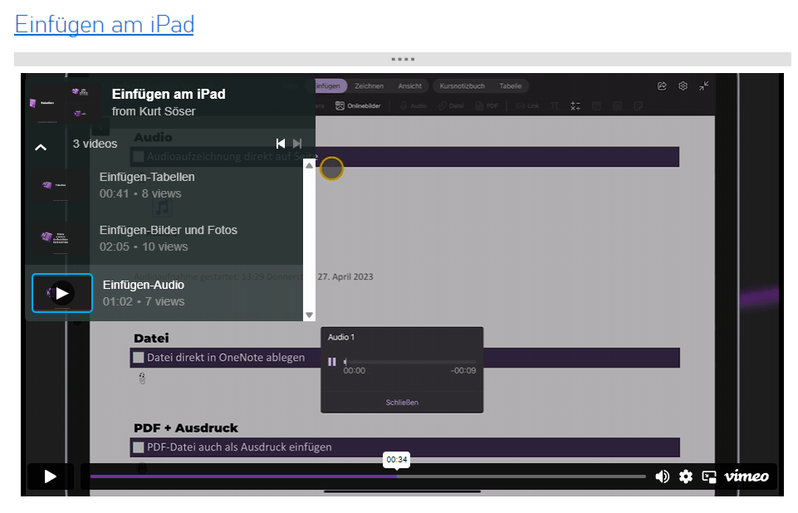Click the math symbols icon
Screen dimensions: 798x513
pyautogui.click(x=575, y=106)
